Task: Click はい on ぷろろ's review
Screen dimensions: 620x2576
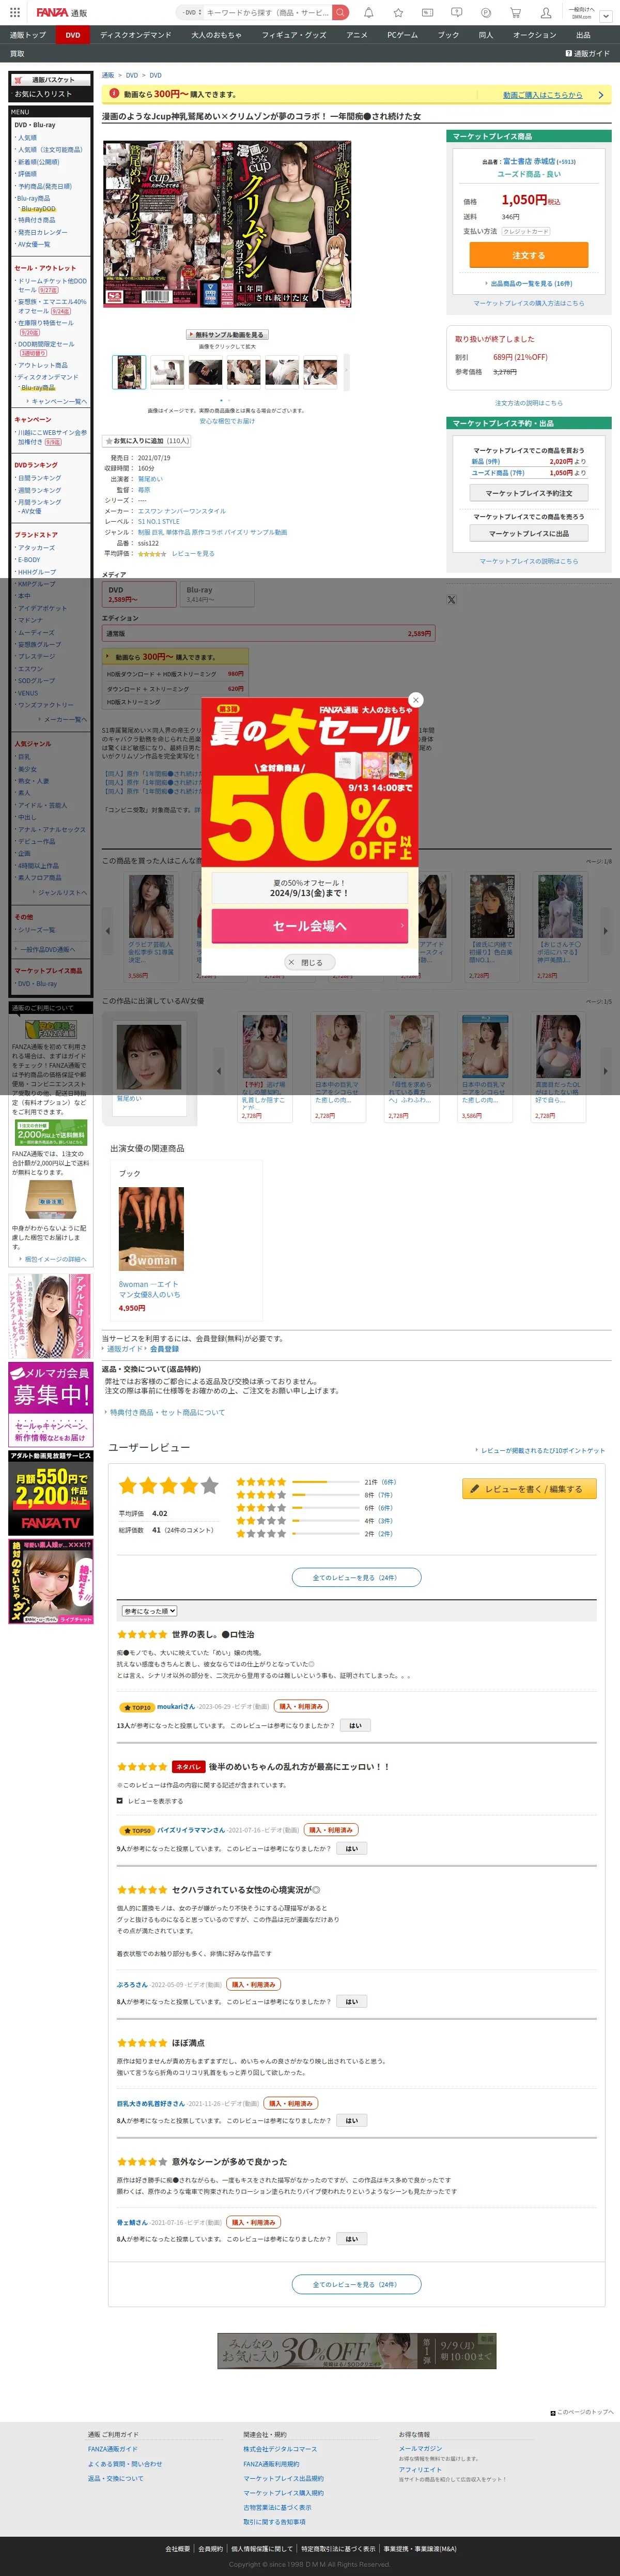Action: (351, 2001)
